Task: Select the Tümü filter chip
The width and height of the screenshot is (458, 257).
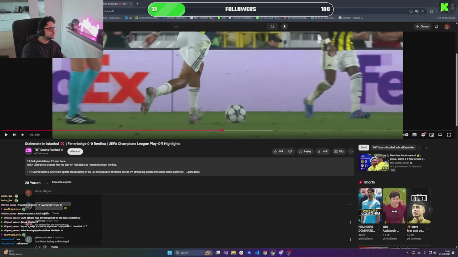Action: point(364,147)
